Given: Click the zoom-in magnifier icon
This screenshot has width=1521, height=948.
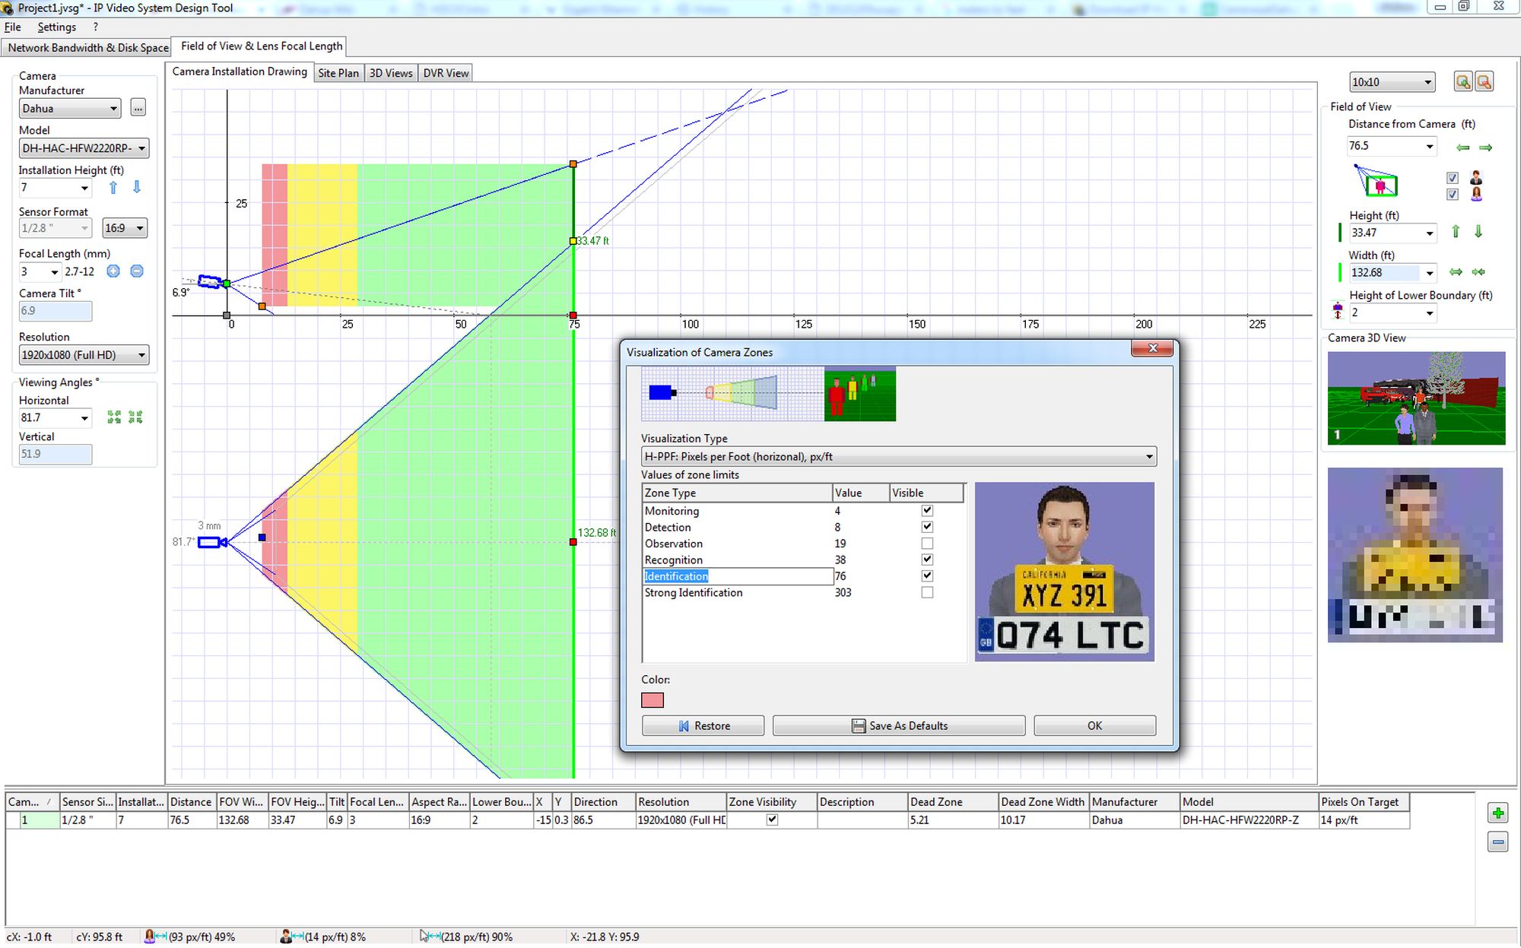Looking at the screenshot, I should coord(1462,82).
